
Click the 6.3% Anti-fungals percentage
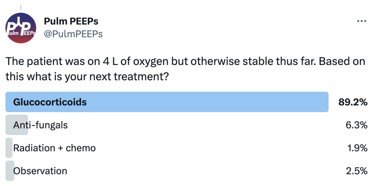pyautogui.click(x=357, y=125)
